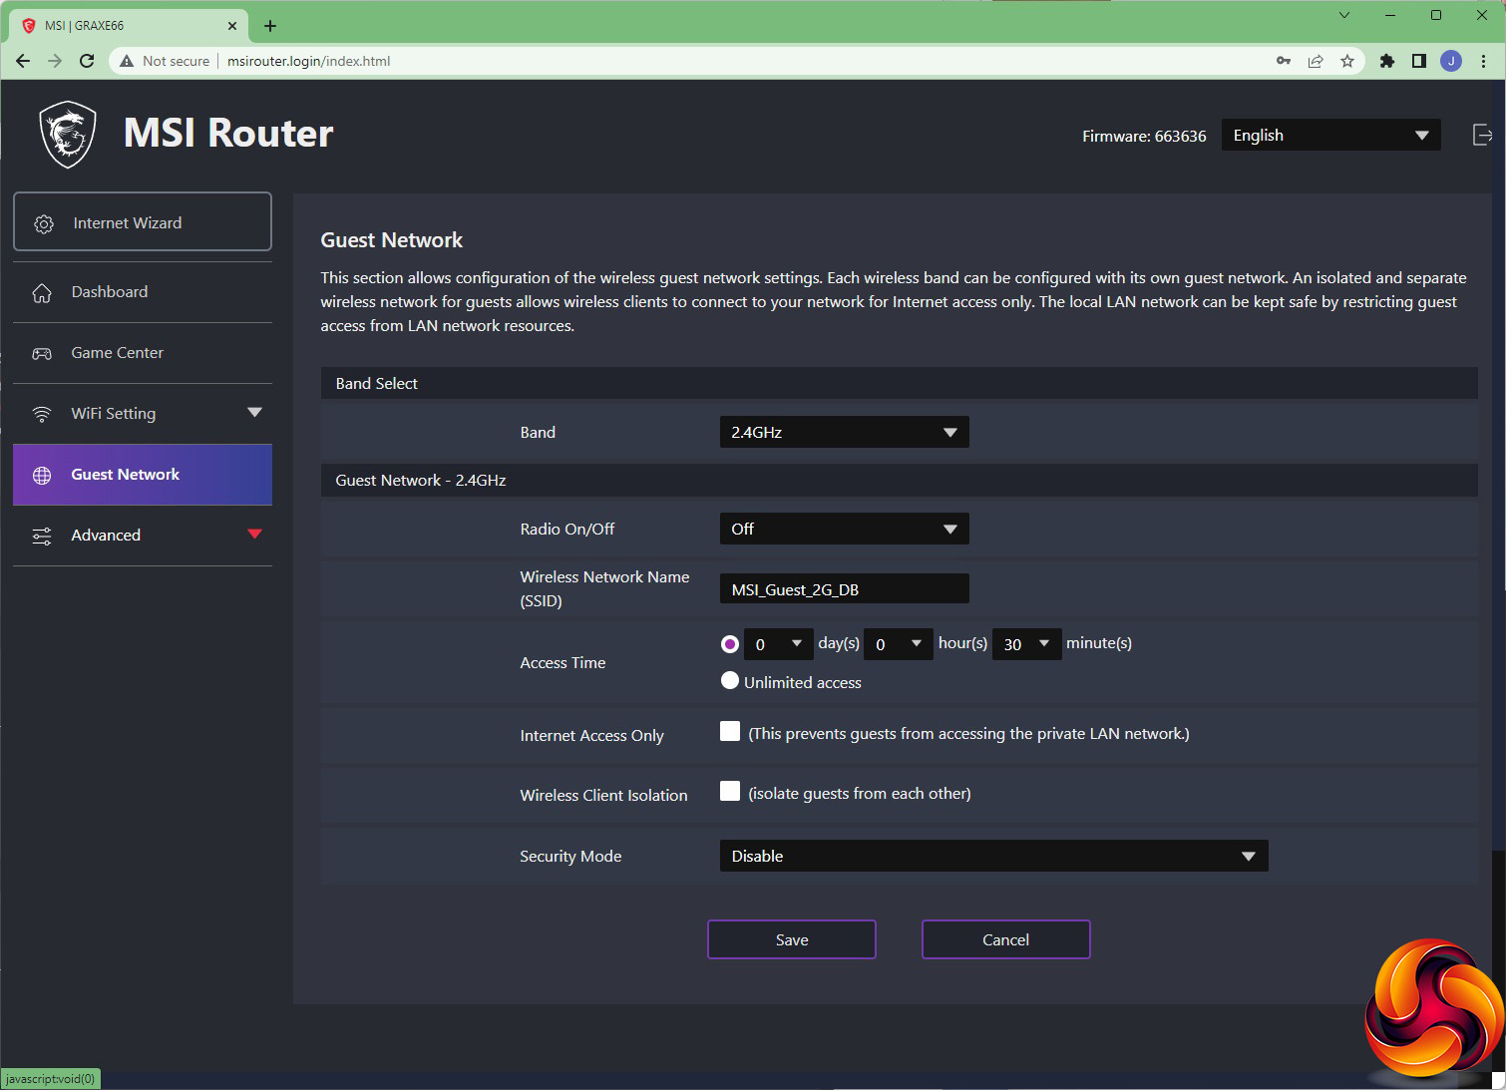This screenshot has height=1090, width=1506.
Task: Toggle the browser side panel icon
Action: (1418, 61)
